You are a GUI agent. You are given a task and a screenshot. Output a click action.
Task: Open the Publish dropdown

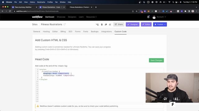[x=160, y=24]
